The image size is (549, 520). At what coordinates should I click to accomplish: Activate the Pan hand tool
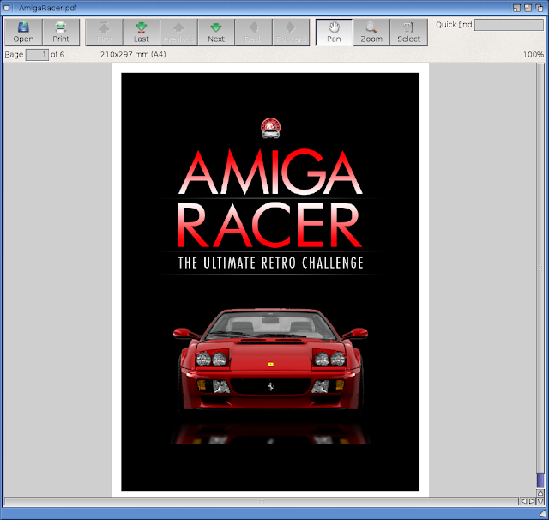[x=334, y=33]
